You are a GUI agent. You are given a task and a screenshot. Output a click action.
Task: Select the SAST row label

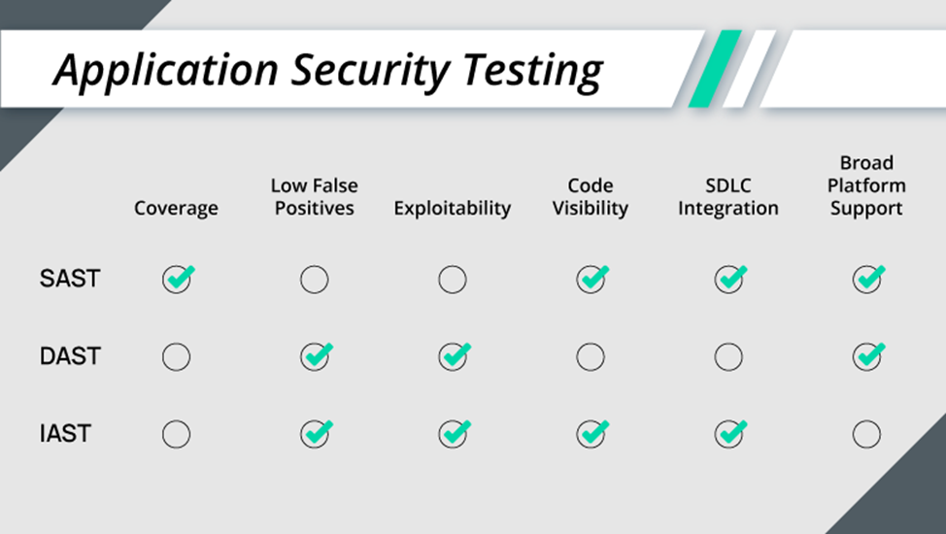[x=70, y=279]
